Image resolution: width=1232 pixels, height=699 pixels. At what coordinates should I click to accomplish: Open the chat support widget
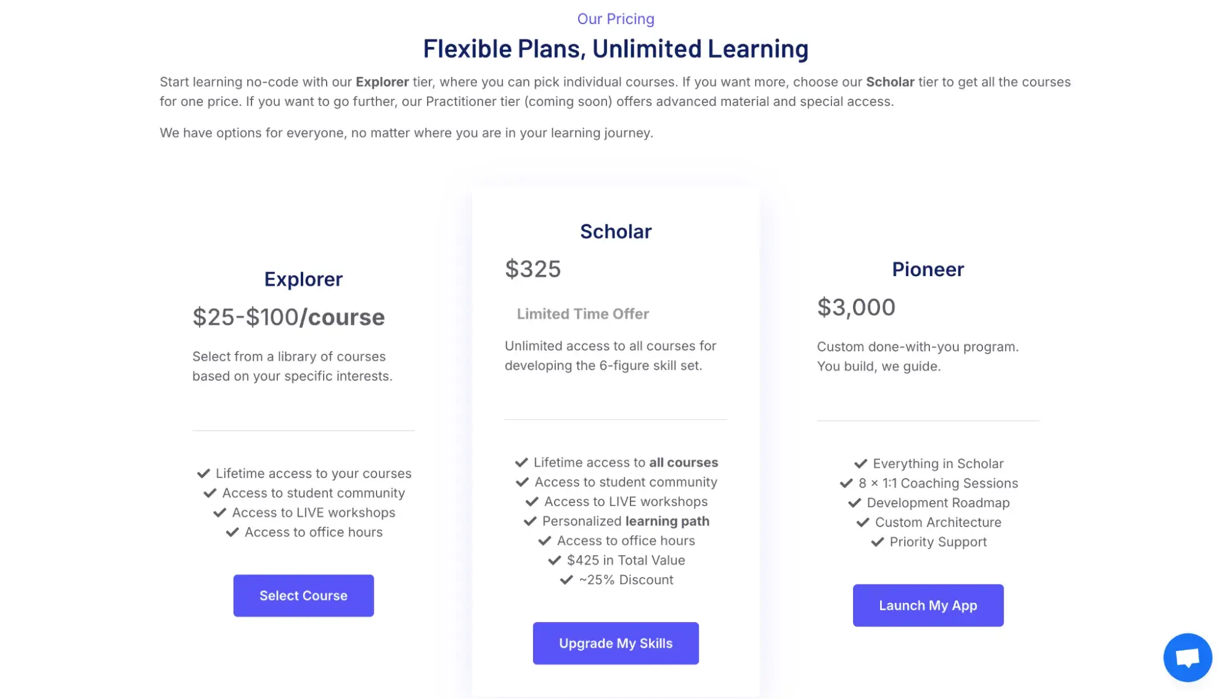pos(1188,657)
